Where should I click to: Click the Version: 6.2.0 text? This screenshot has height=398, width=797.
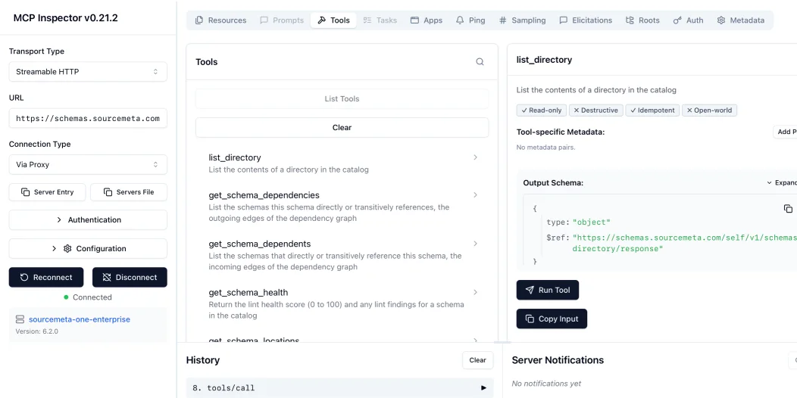pos(36,331)
